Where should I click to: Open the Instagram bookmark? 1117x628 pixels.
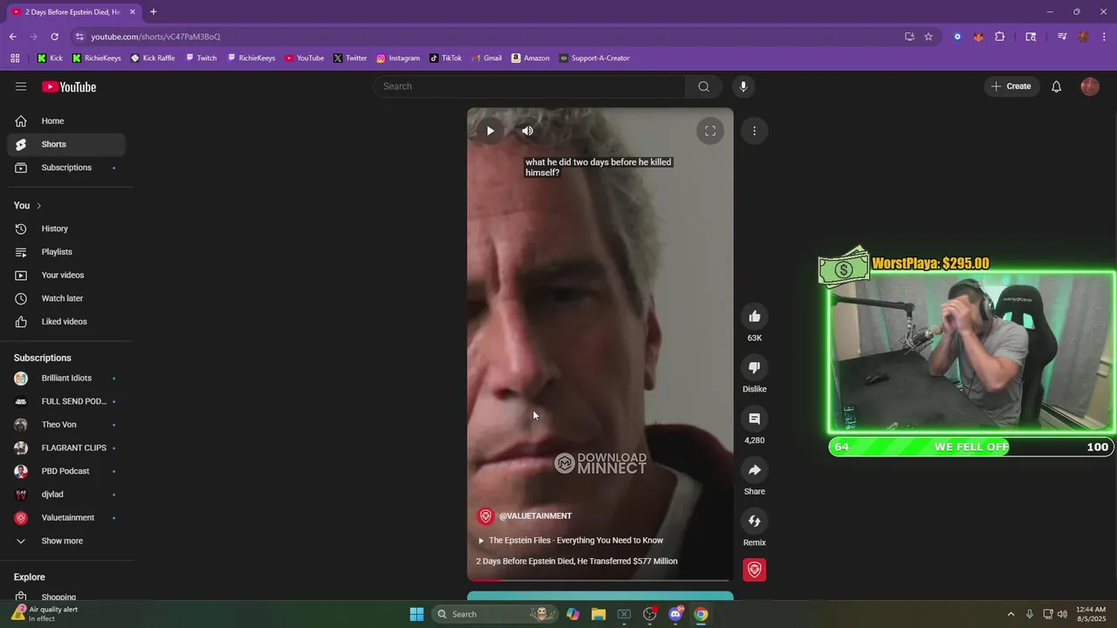398,58
